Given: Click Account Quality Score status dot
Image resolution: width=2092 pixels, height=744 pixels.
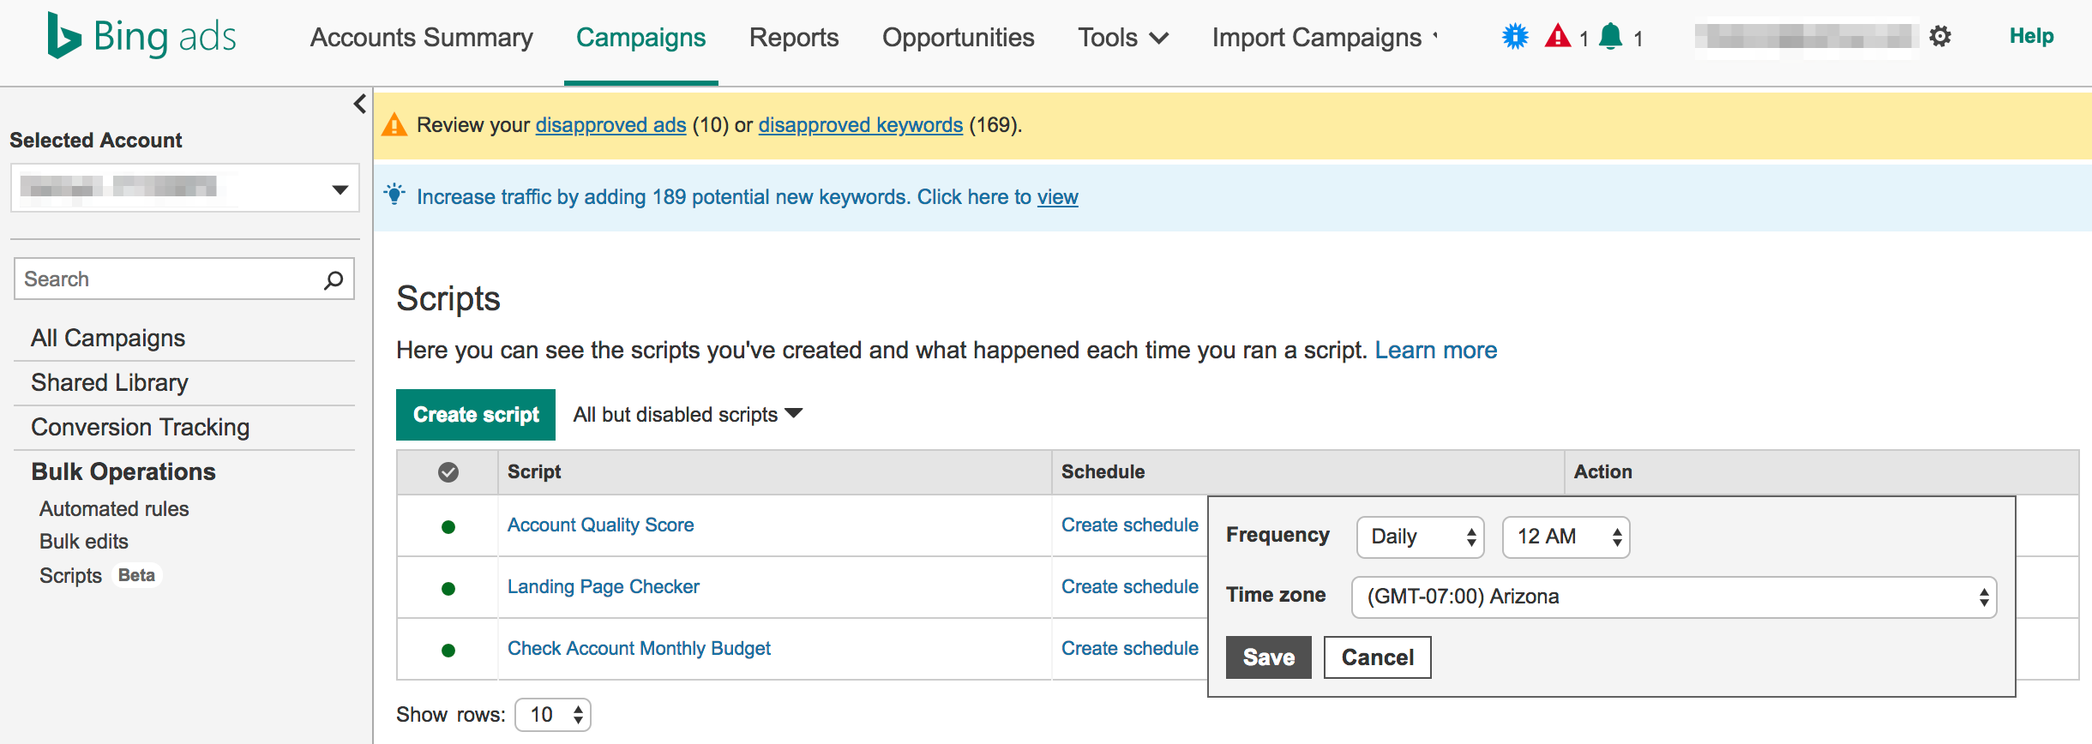Looking at the screenshot, I should coord(448,527).
